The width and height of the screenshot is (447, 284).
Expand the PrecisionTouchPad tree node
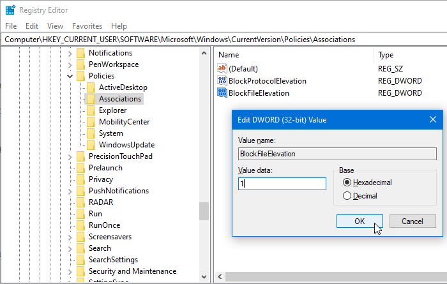pos(70,156)
